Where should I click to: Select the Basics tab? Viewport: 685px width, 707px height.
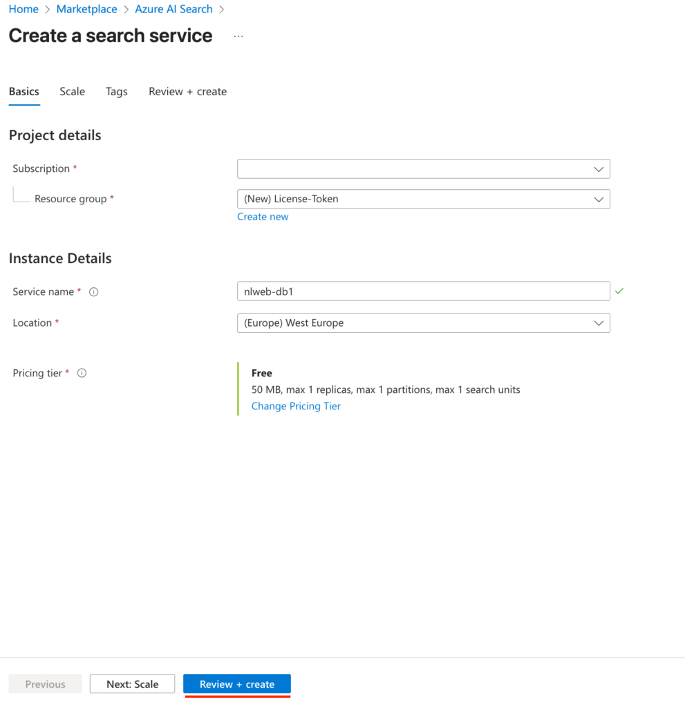pyautogui.click(x=24, y=92)
